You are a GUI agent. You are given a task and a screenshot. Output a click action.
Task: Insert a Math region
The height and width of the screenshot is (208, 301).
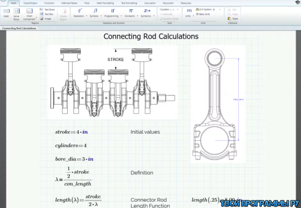point(6,13)
